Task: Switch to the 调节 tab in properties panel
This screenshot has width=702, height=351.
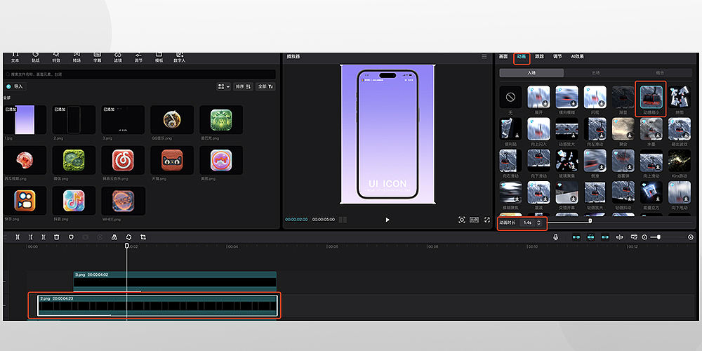Action: click(557, 56)
